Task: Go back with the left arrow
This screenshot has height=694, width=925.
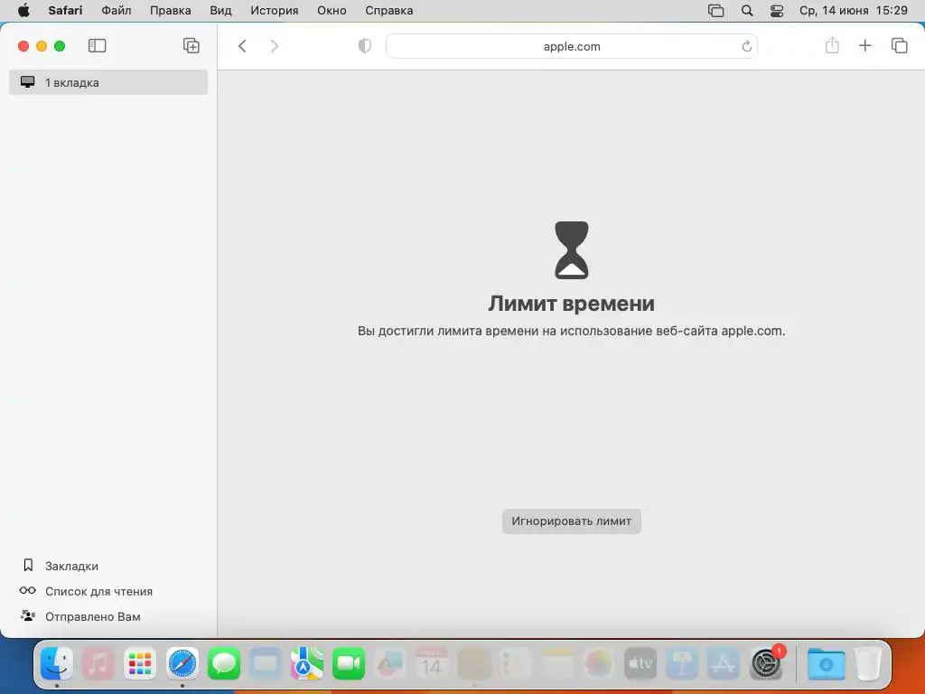Action: (x=242, y=46)
